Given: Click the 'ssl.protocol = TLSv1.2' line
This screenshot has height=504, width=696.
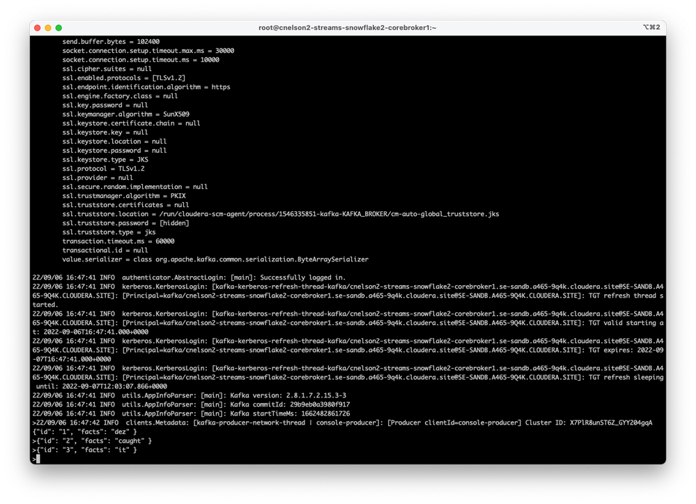Looking at the screenshot, I should [103, 169].
